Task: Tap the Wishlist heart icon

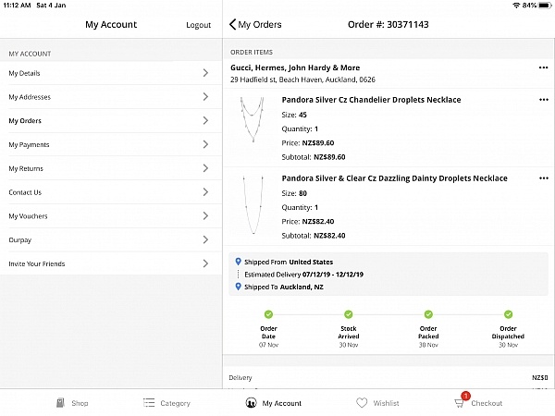Action: tap(362, 403)
